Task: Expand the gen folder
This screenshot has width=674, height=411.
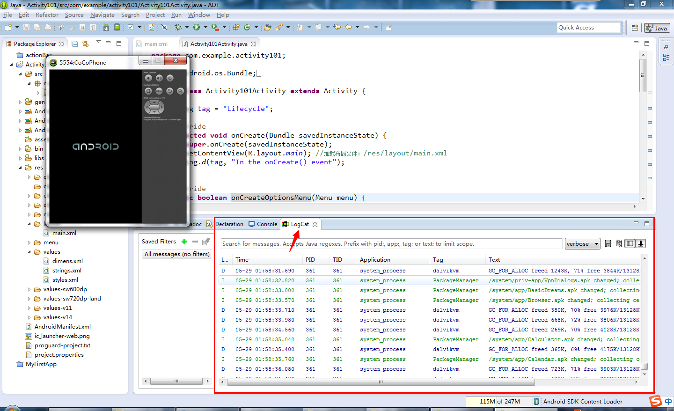Action: (x=20, y=102)
